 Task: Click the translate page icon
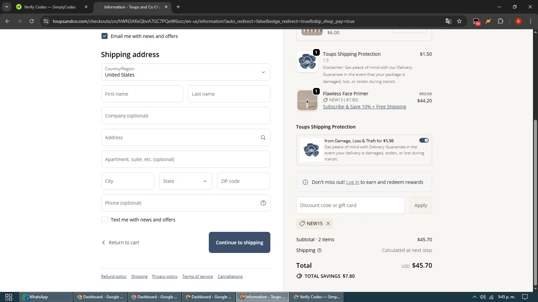448,21
